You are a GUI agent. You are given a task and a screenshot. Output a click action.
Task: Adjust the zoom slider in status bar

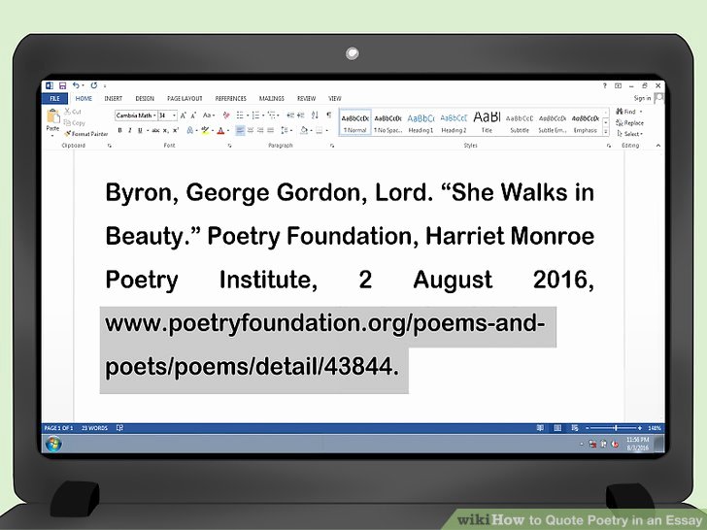(x=616, y=428)
